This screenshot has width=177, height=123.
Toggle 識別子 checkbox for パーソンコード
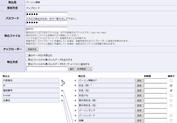pos(171,115)
